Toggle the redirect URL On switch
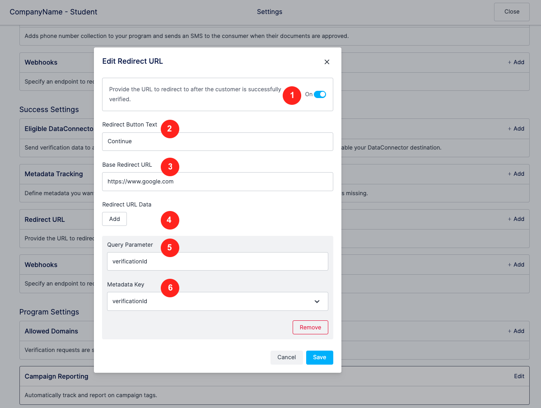Image resolution: width=541 pixels, height=408 pixels. coord(320,94)
